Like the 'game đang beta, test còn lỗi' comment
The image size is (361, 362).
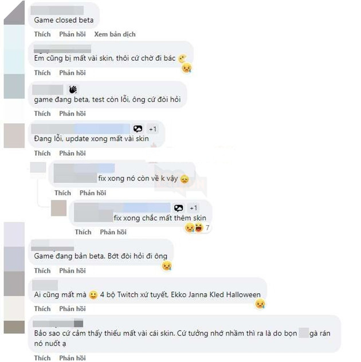[x=42, y=113]
